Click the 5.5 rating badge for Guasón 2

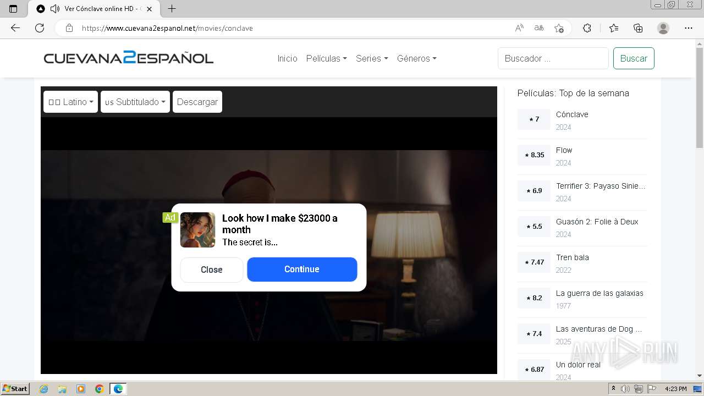click(x=534, y=227)
